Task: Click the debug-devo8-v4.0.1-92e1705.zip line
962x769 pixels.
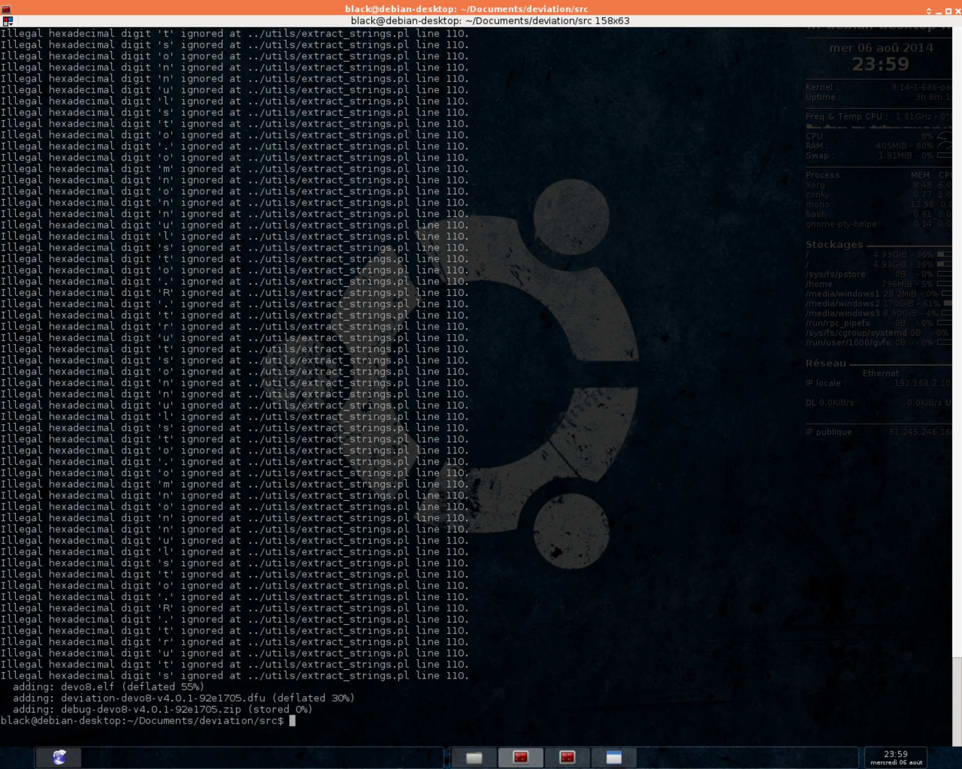Action: [162, 709]
